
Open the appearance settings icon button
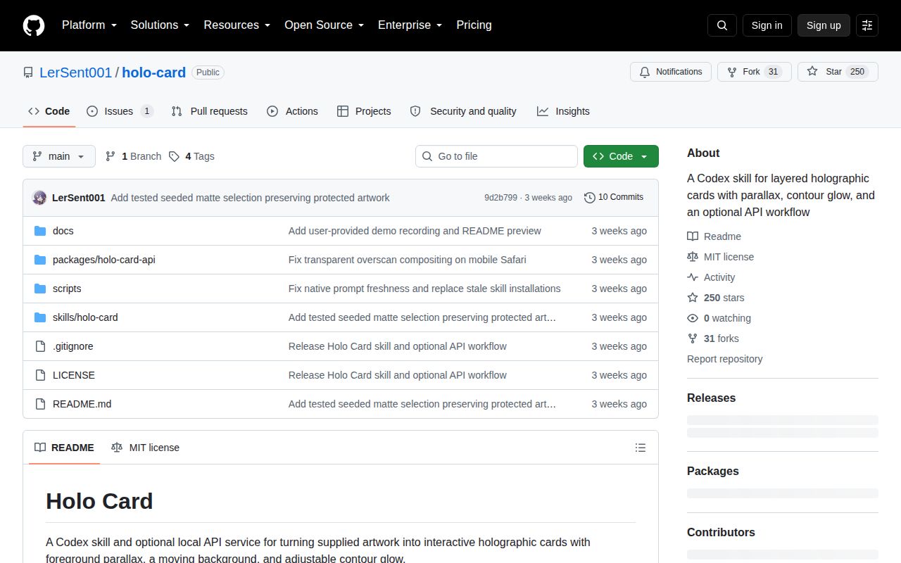(867, 25)
